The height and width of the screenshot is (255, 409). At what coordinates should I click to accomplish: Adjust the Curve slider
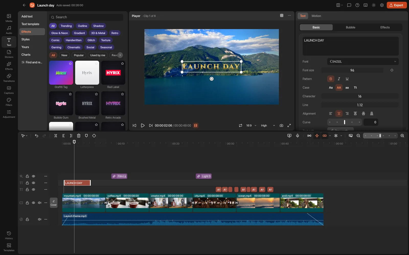pyautogui.click(x=345, y=122)
